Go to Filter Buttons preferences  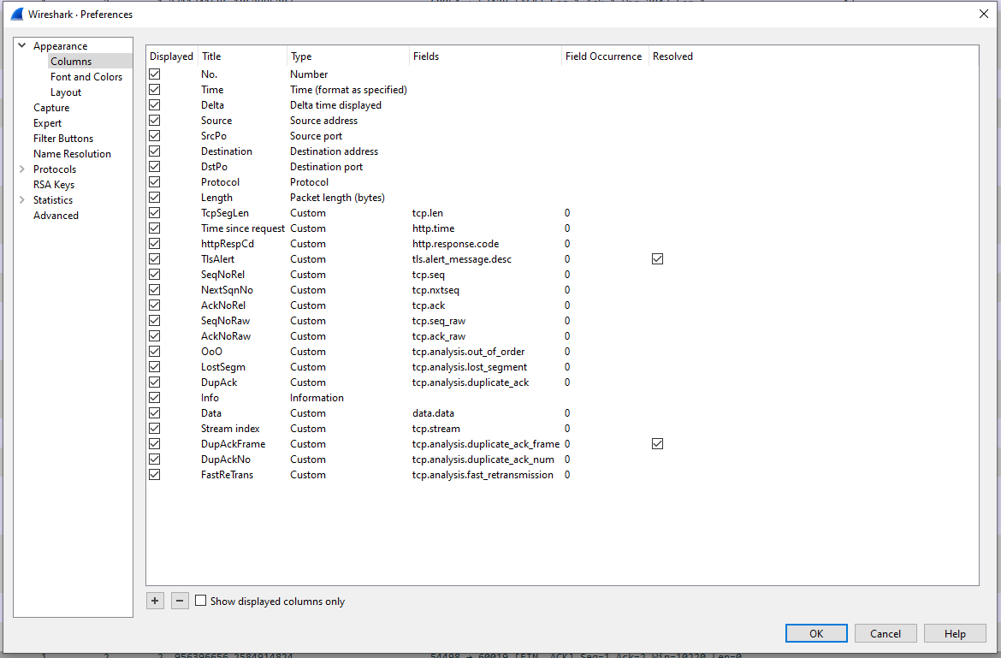pos(63,139)
